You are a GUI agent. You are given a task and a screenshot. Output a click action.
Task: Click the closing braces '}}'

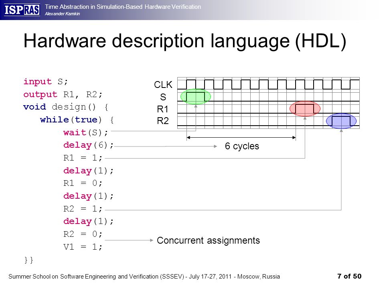29,260
